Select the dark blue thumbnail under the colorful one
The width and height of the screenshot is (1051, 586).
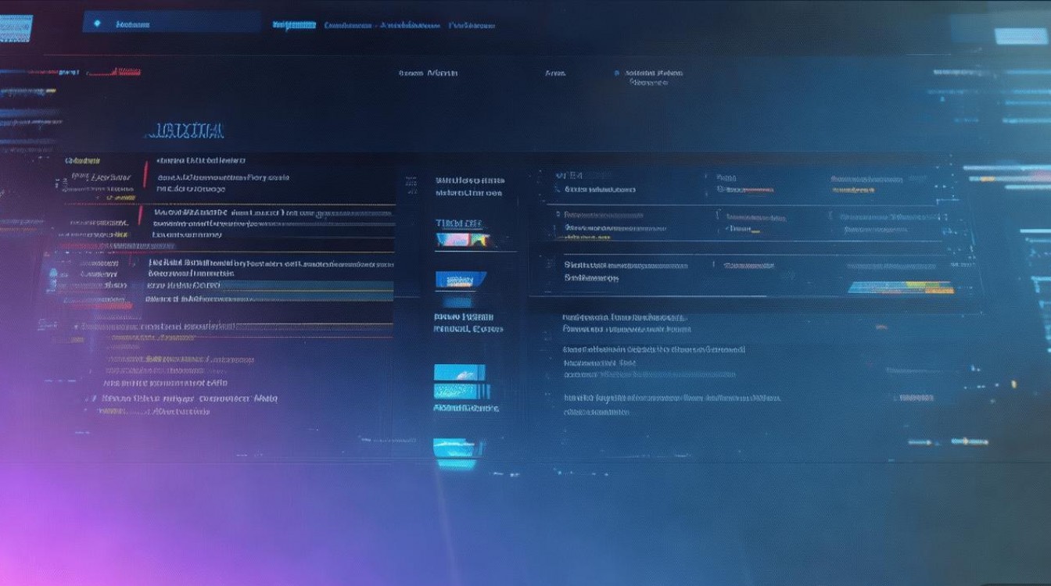pyautogui.click(x=461, y=279)
